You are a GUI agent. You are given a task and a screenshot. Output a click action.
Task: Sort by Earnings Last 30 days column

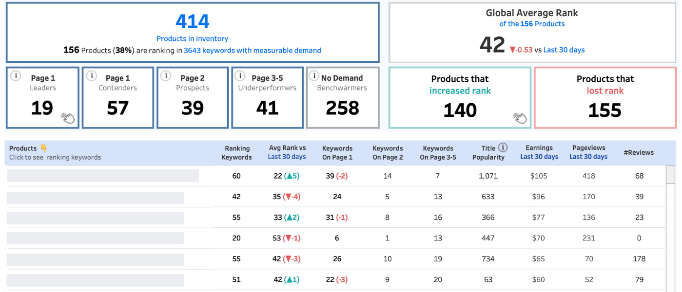pos(539,152)
